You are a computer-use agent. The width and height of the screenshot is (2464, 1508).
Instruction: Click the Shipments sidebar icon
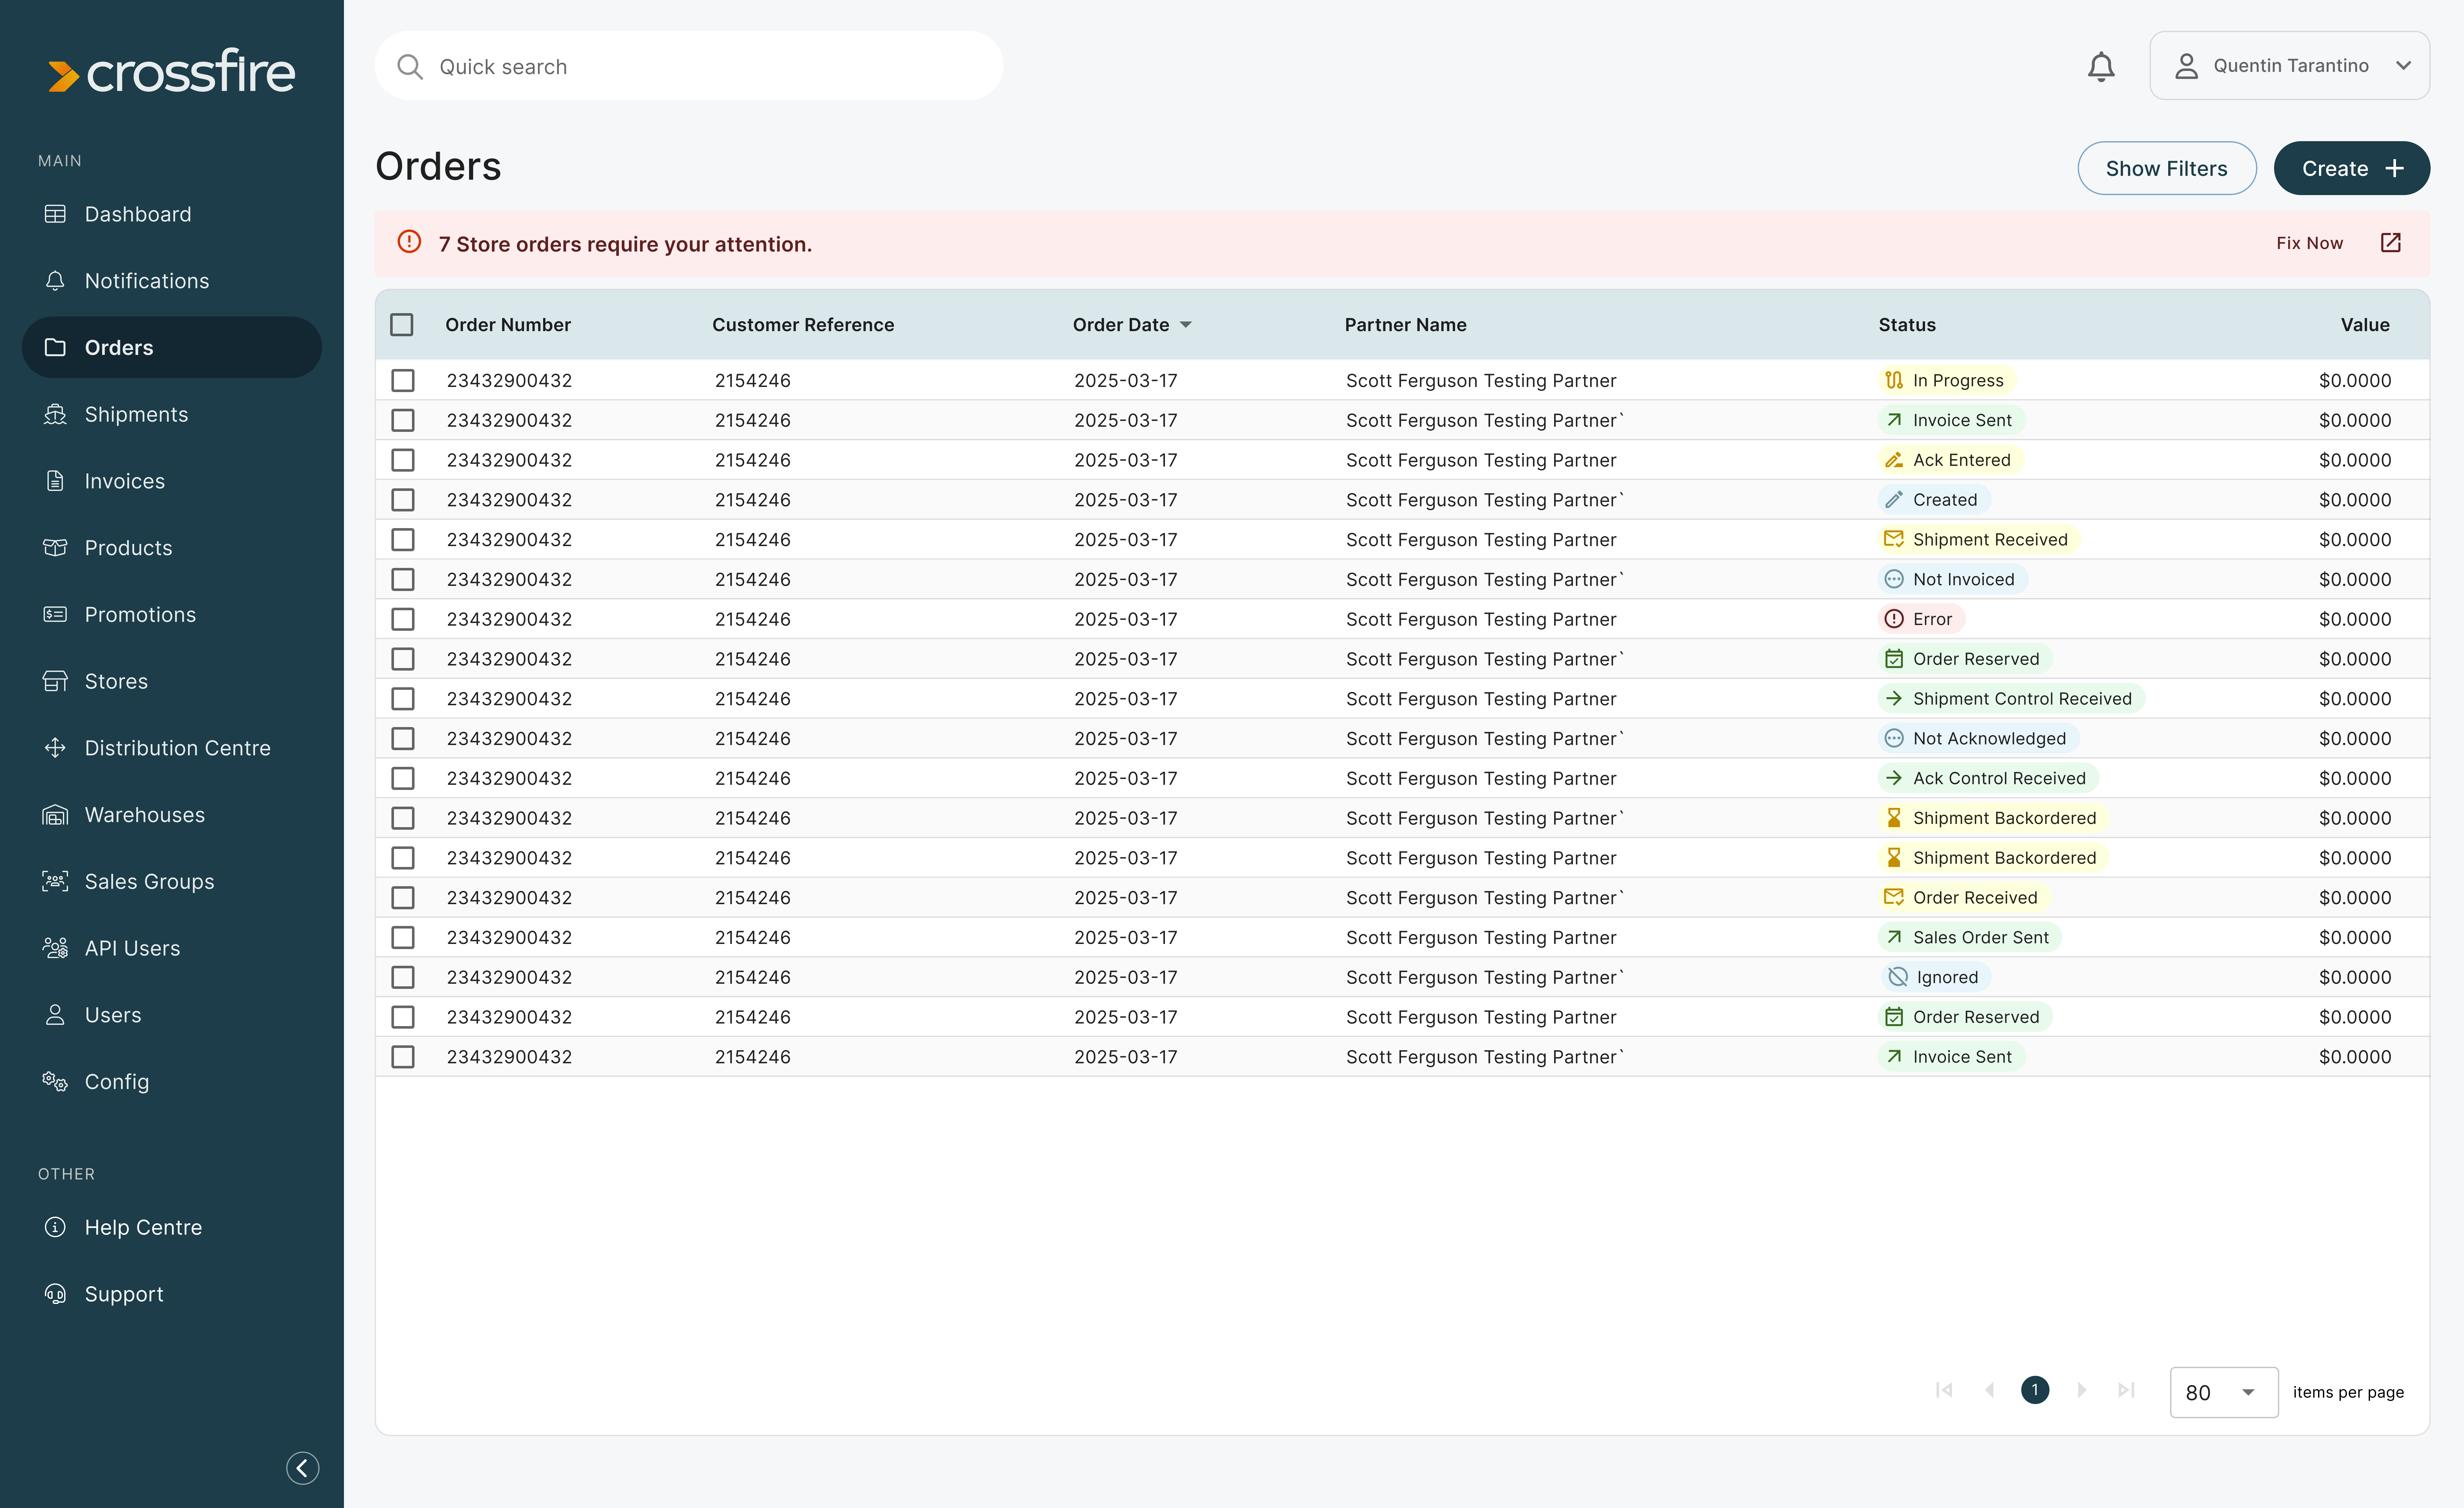(55, 414)
